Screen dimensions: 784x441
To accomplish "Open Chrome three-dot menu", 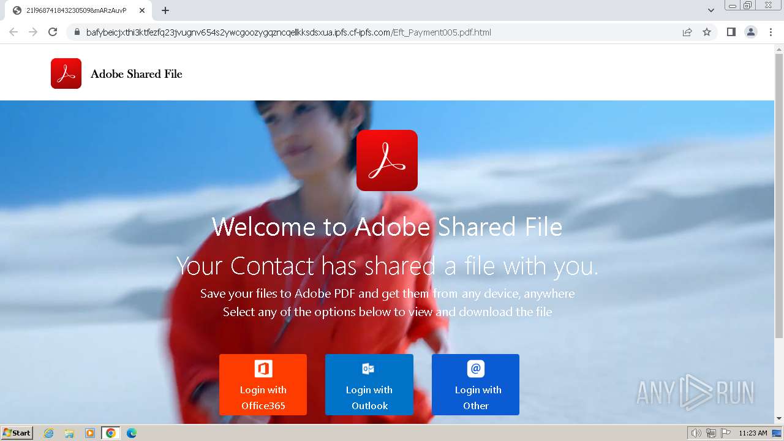I will (x=771, y=32).
